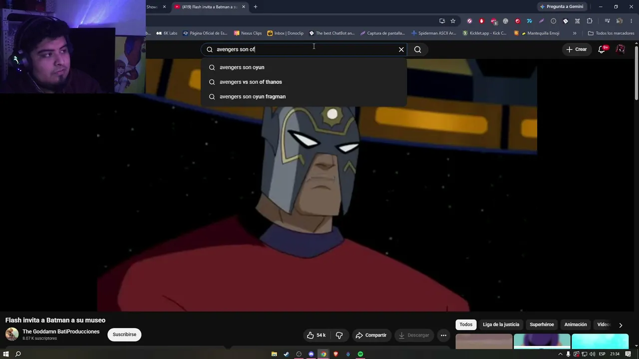Open the Todos los marcadores folder

click(611, 33)
